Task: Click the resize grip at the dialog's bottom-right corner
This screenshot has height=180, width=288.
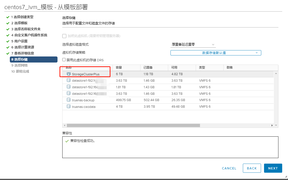Action: pos(285,177)
